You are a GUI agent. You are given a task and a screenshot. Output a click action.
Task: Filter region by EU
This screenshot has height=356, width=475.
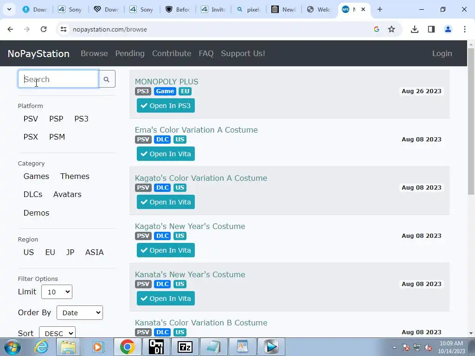[50, 252]
